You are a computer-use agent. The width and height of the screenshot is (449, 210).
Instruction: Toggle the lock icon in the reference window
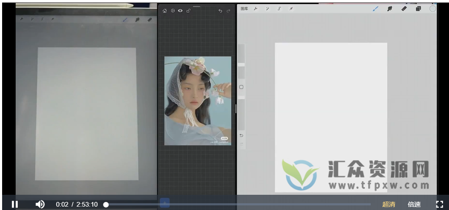click(188, 11)
